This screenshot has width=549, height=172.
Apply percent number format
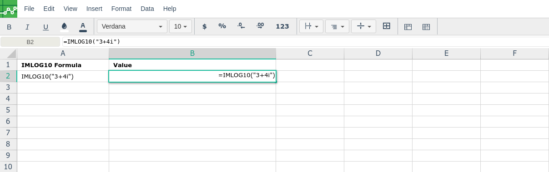(x=222, y=26)
